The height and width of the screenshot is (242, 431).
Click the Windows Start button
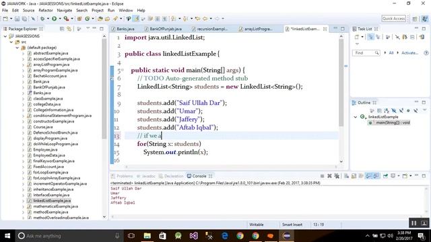[x=7, y=236]
